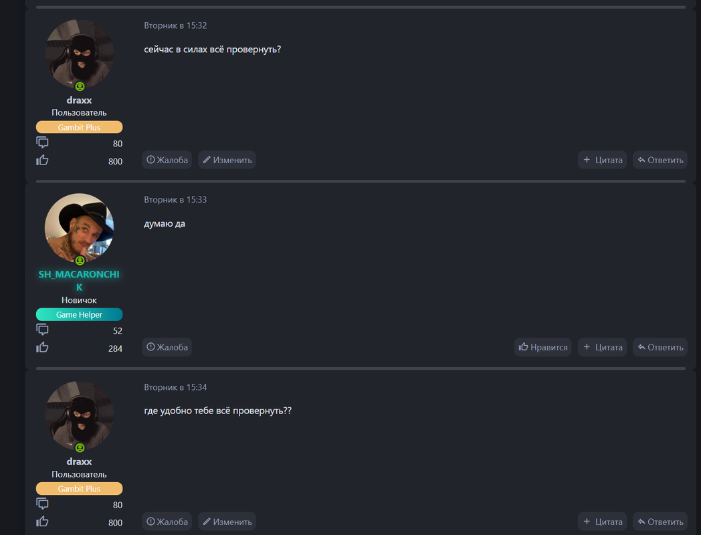Quote the 15:33 post using Цитата
The image size is (701, 535).
[x=602, y=347]
